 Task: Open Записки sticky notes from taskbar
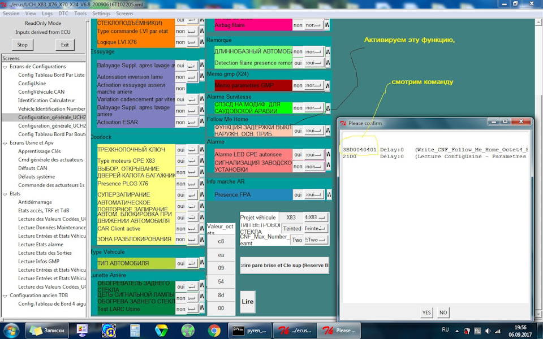pyautogui.click(x=47, y=331)
